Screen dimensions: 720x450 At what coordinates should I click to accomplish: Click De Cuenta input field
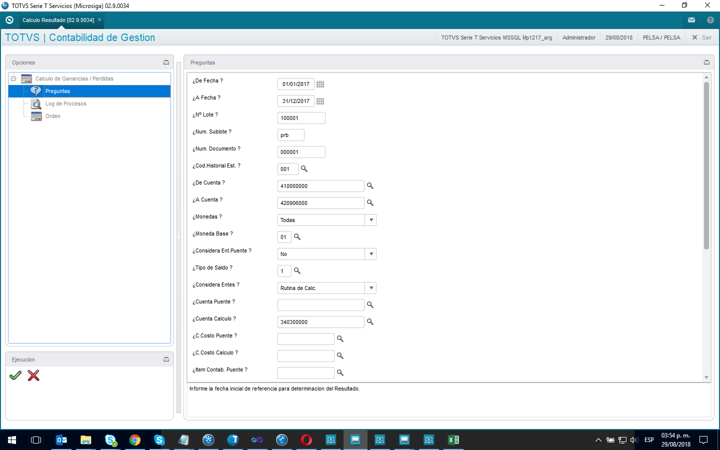pyautogui.click(x=321, y=186)
